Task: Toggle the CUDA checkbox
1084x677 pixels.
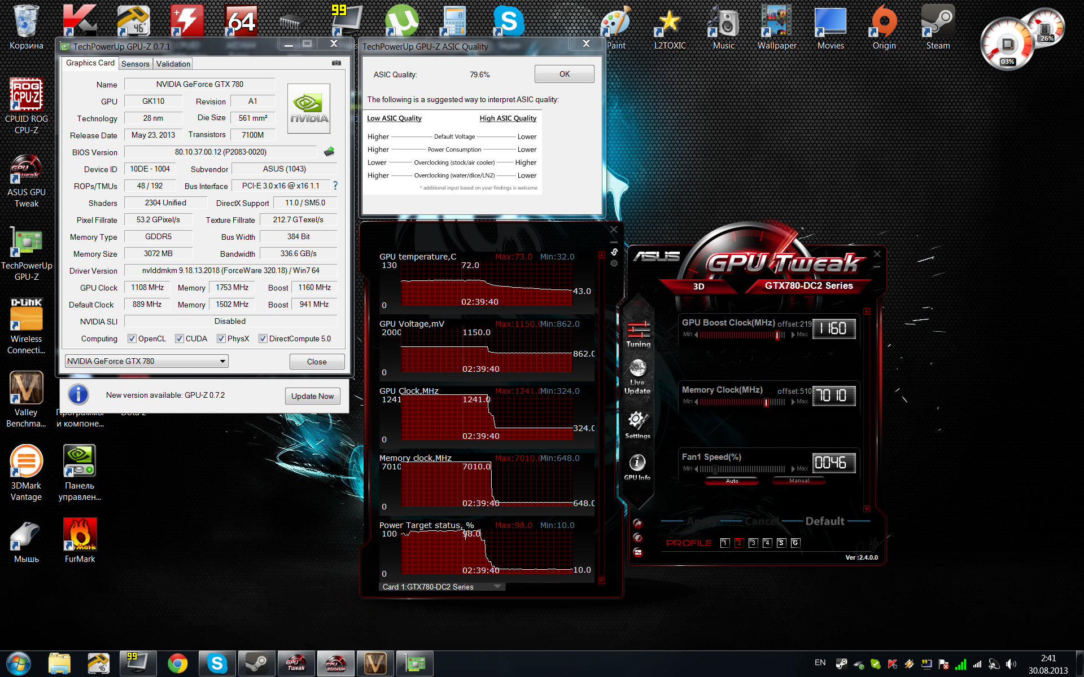Action: click(180, 338)
